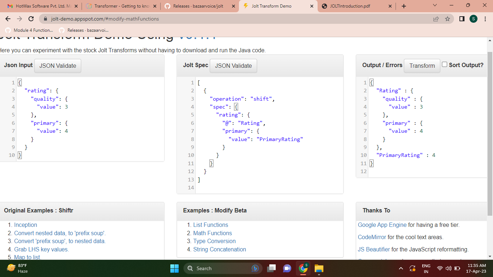Screen dimensions: 493x277
Task: Open the JS Beautifier link
Action: pos(374,249)
